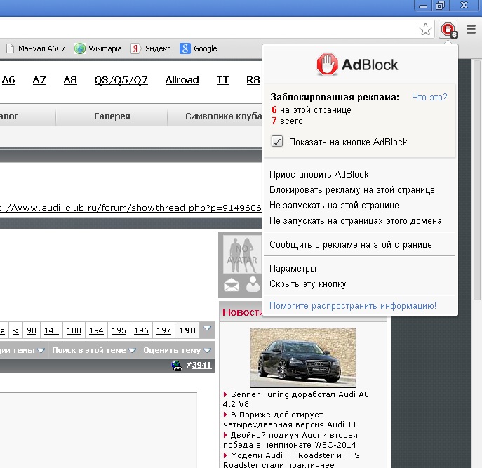Open Оценить тему dropdown
The image size is (482, 468).
[177, 350]
